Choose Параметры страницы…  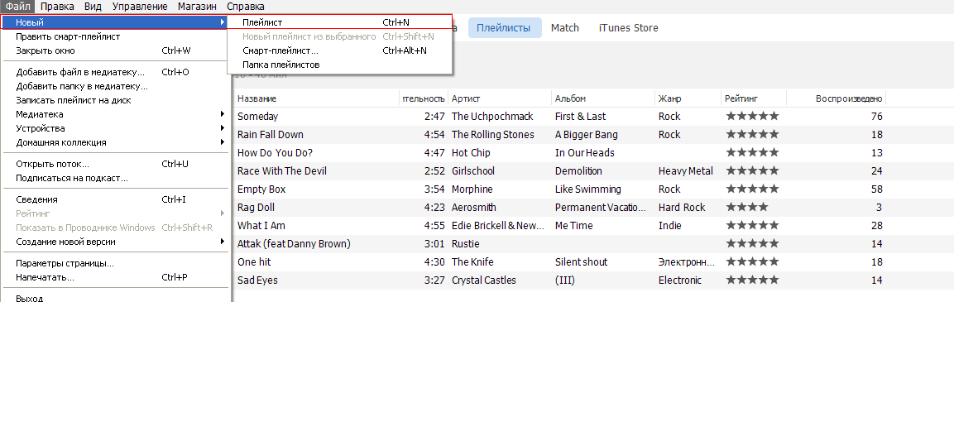click(x=115, y=263)
